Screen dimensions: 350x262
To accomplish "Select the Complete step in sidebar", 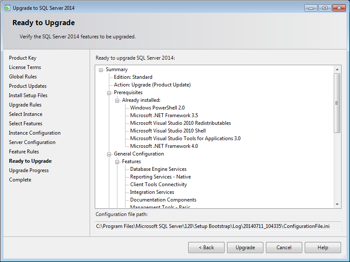I will [20, 180].
